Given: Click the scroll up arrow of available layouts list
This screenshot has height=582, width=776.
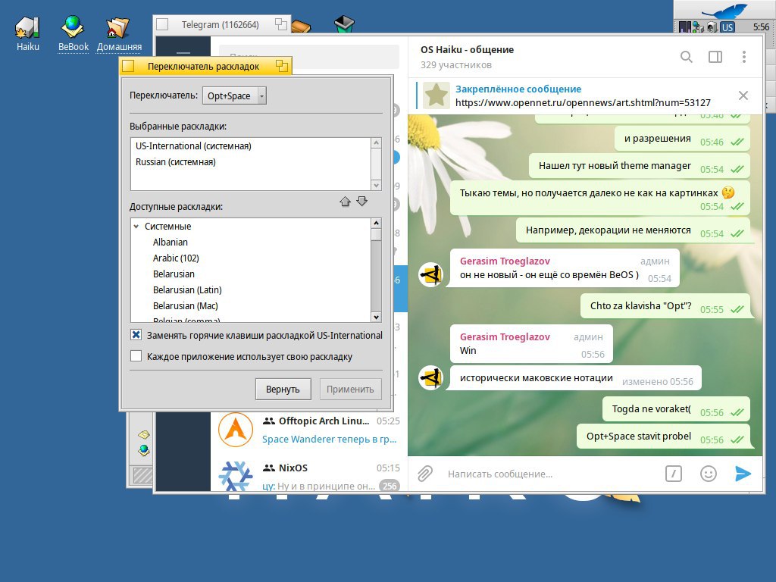Looking at the screenshot, I should click(x=376, y=224).
